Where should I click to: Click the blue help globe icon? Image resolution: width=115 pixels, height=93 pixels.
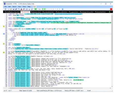(x=63, y=9)
